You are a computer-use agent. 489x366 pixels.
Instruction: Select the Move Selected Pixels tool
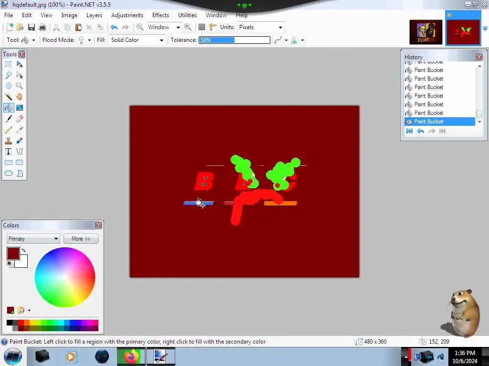19,64
